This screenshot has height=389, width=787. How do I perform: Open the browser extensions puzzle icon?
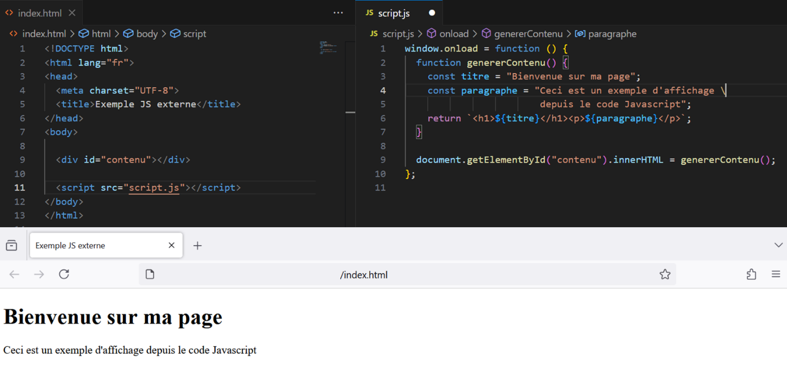751,274
